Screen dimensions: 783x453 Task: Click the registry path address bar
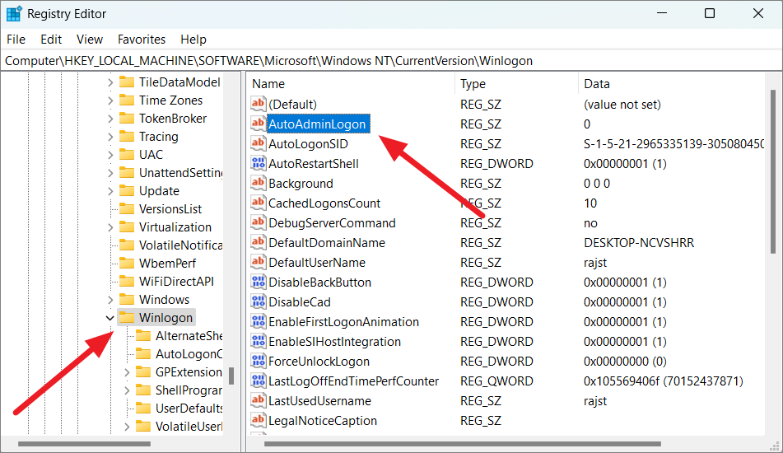point(392,60)
